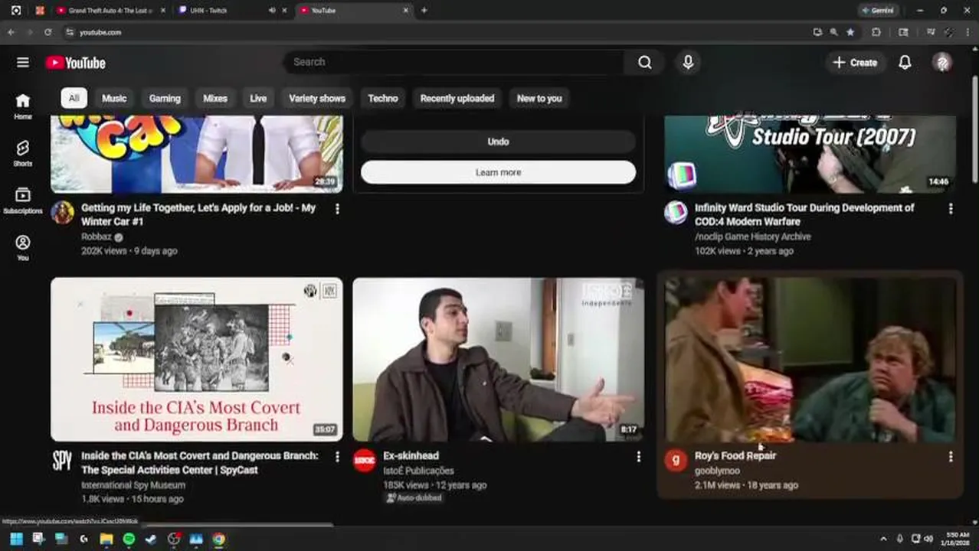Open noclip Game History Archive channel avatar
The width and height of the screenshot is (979, 551).
point(676,212)
